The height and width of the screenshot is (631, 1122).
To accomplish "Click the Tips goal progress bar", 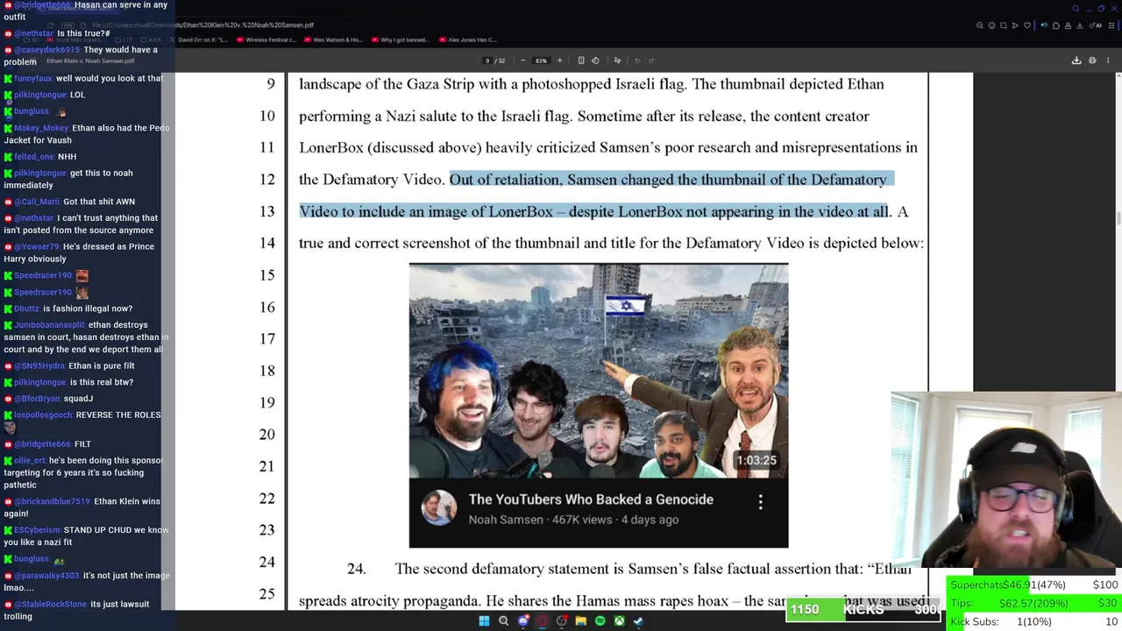I will 1034,603.
